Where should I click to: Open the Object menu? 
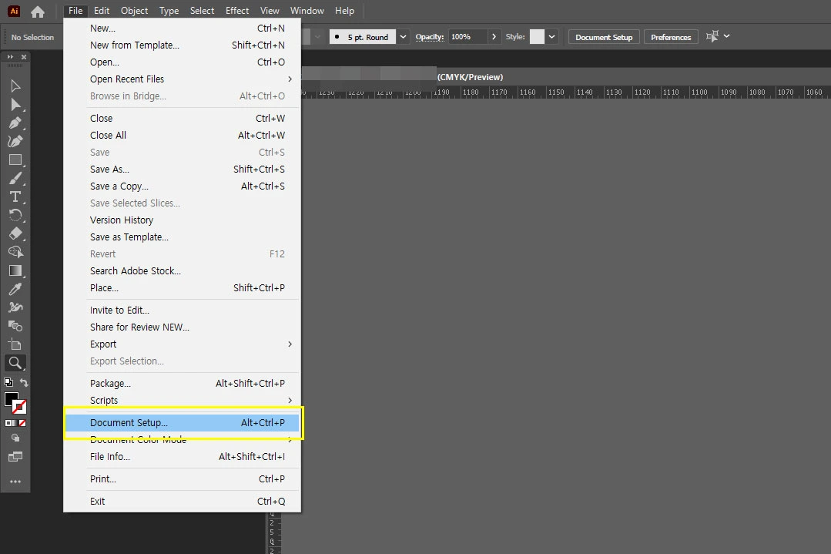coord(134,11)
